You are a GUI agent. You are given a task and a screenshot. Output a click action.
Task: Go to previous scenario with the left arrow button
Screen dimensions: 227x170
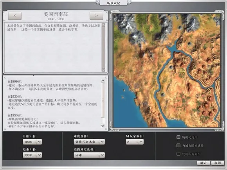[x=15, y=16]
